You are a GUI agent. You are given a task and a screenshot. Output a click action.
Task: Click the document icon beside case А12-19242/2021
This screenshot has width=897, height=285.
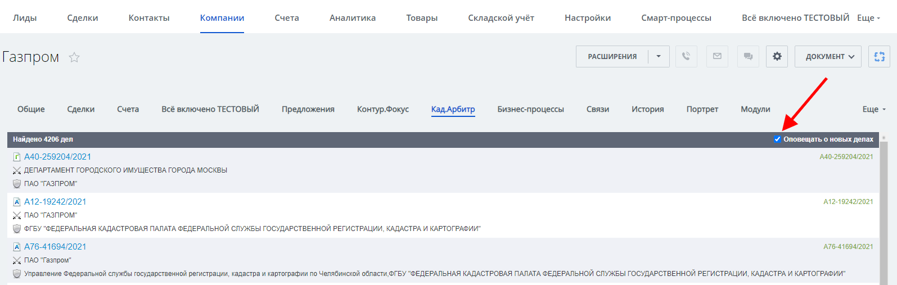(x=17, y=202)
